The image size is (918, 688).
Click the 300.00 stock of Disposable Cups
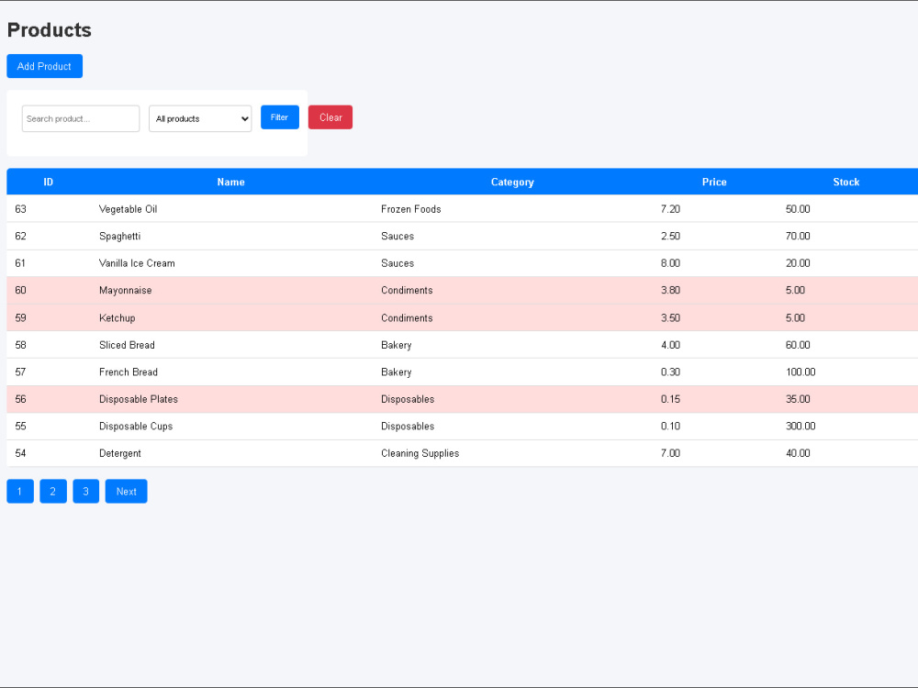(800, 426)
